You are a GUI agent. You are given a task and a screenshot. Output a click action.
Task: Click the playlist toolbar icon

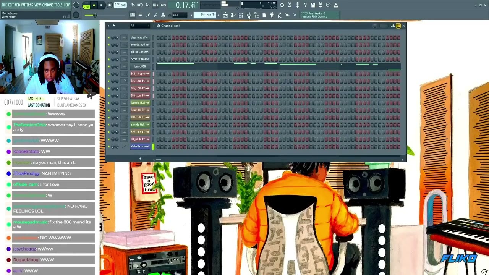tap(225, 15)
